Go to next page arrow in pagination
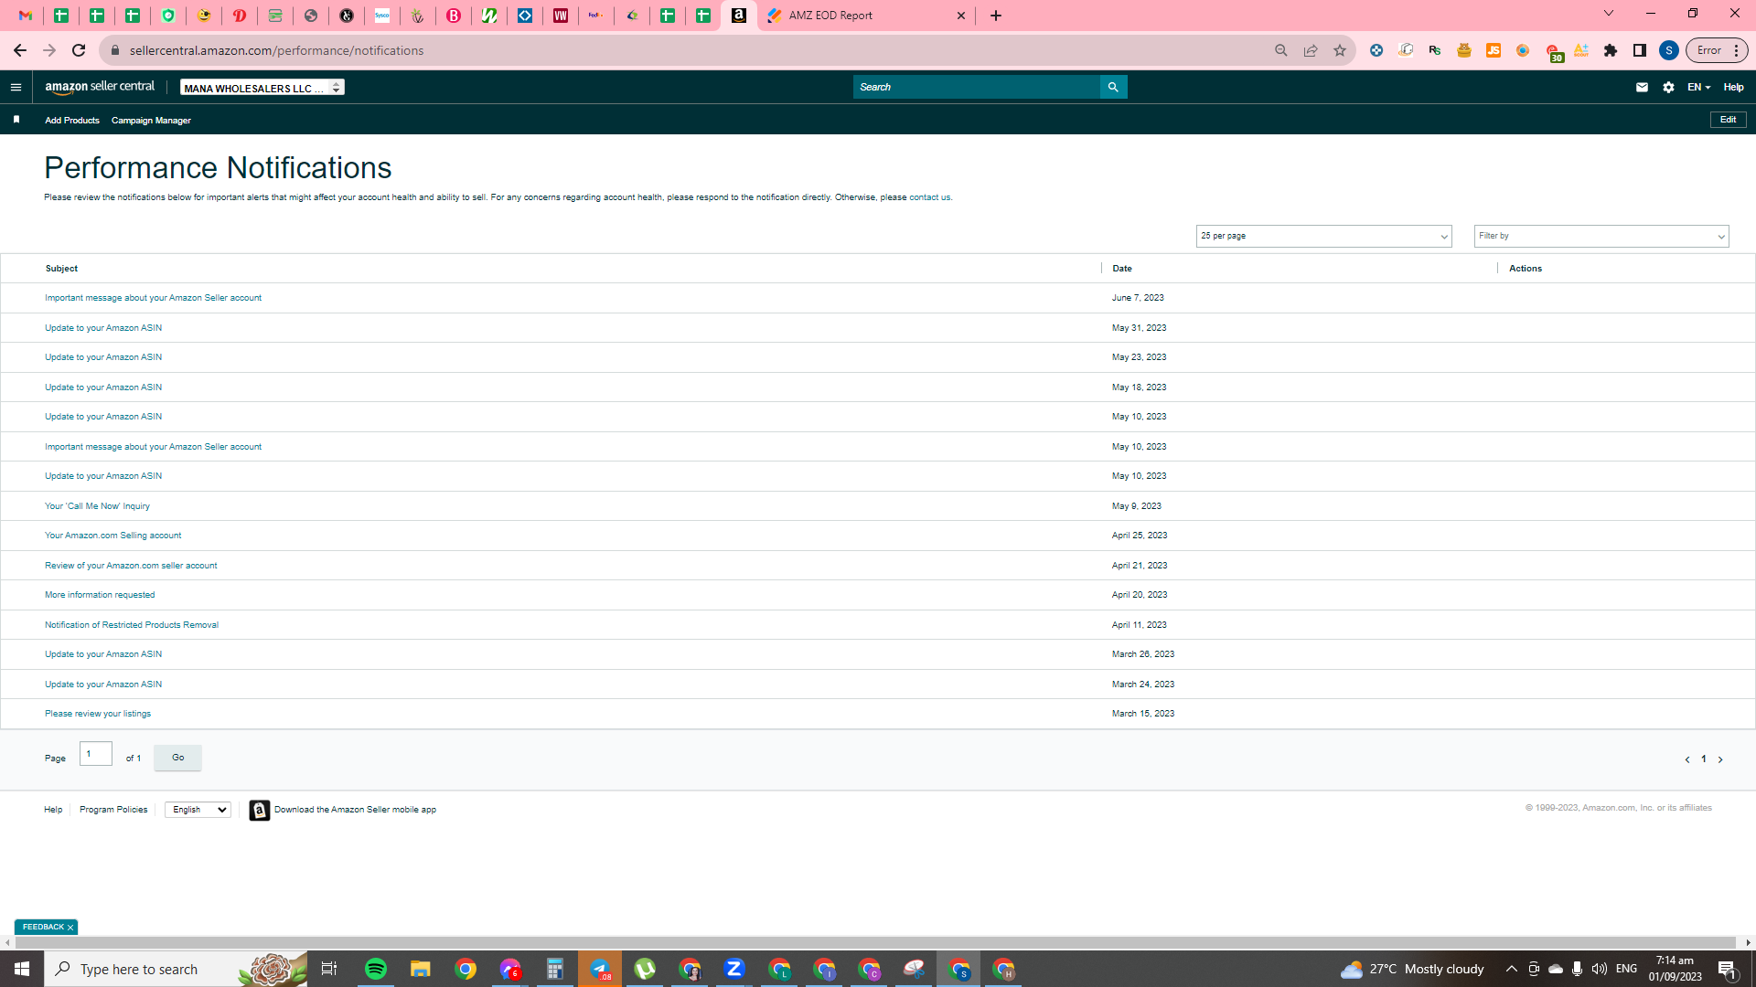Image resolution: width=1756 pixels, height=987 pixels. click(x=1720, y=759)
